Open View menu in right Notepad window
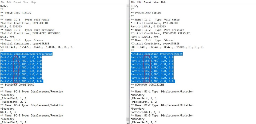This screenshot has height=124, width=256. [156, 2]
